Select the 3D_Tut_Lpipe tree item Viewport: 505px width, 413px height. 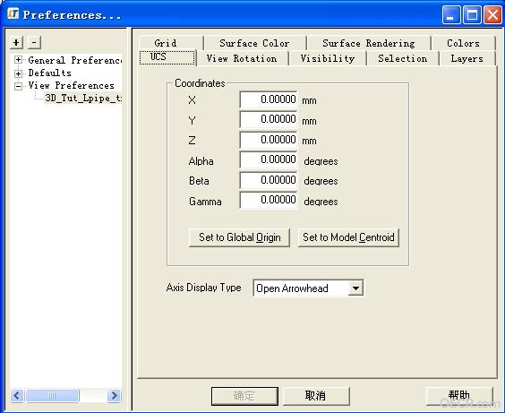point(83,98)
